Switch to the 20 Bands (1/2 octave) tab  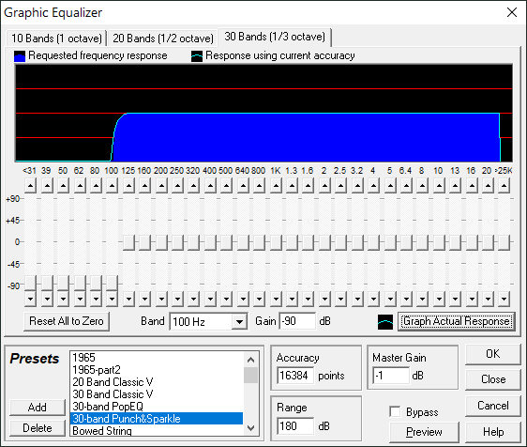163,39
